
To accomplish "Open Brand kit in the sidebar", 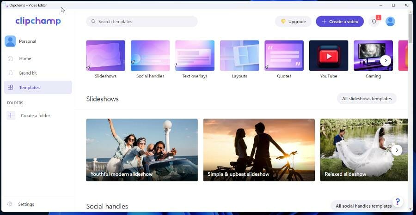I will (38, 73).
